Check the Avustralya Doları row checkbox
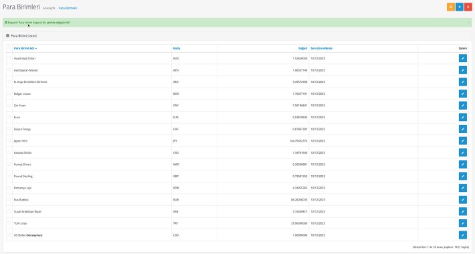 coord(9,58)
